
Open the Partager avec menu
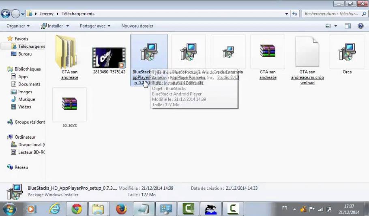(x=95, y=26)
